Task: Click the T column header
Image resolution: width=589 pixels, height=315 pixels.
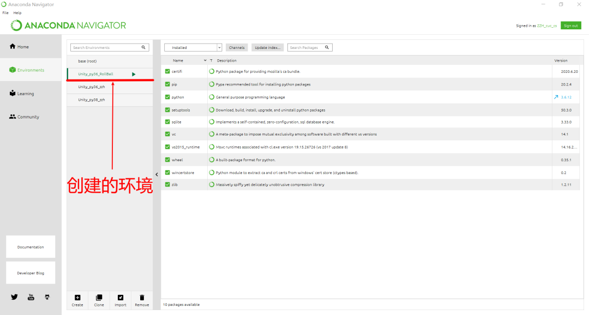Action: (211, 60)
